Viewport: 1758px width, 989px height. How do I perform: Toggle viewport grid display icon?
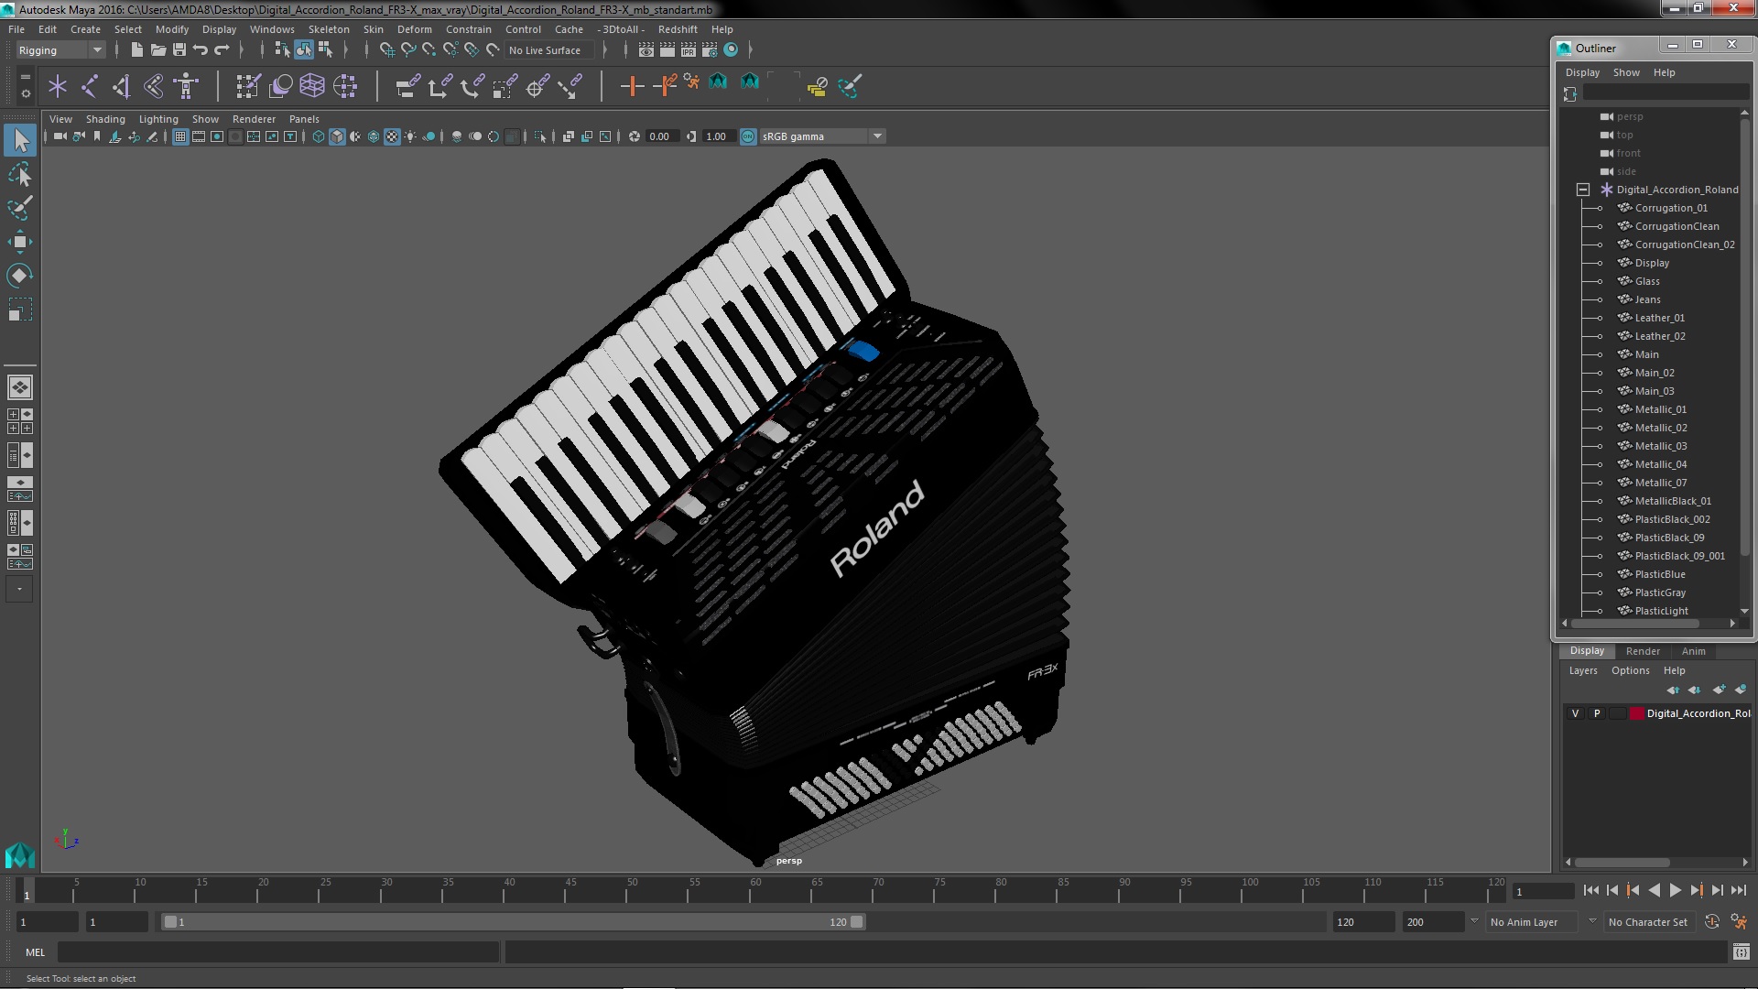click(x=180, y=136)
